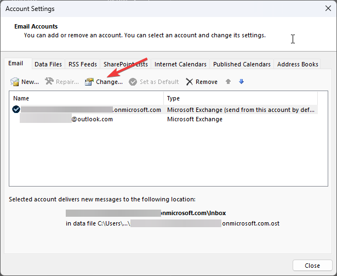Image resolution: width=337 pixels, height=276 pixels.
Task: Select the SharePoint Lists tab
Action: pyautogui.click(x=125, y=64)
